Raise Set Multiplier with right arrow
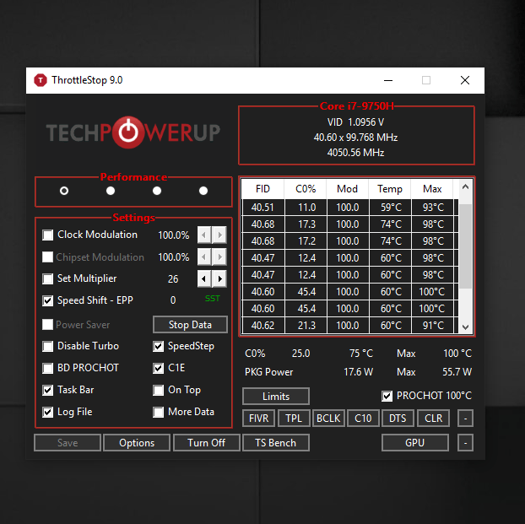525x524 pixels. coord(219,278)
